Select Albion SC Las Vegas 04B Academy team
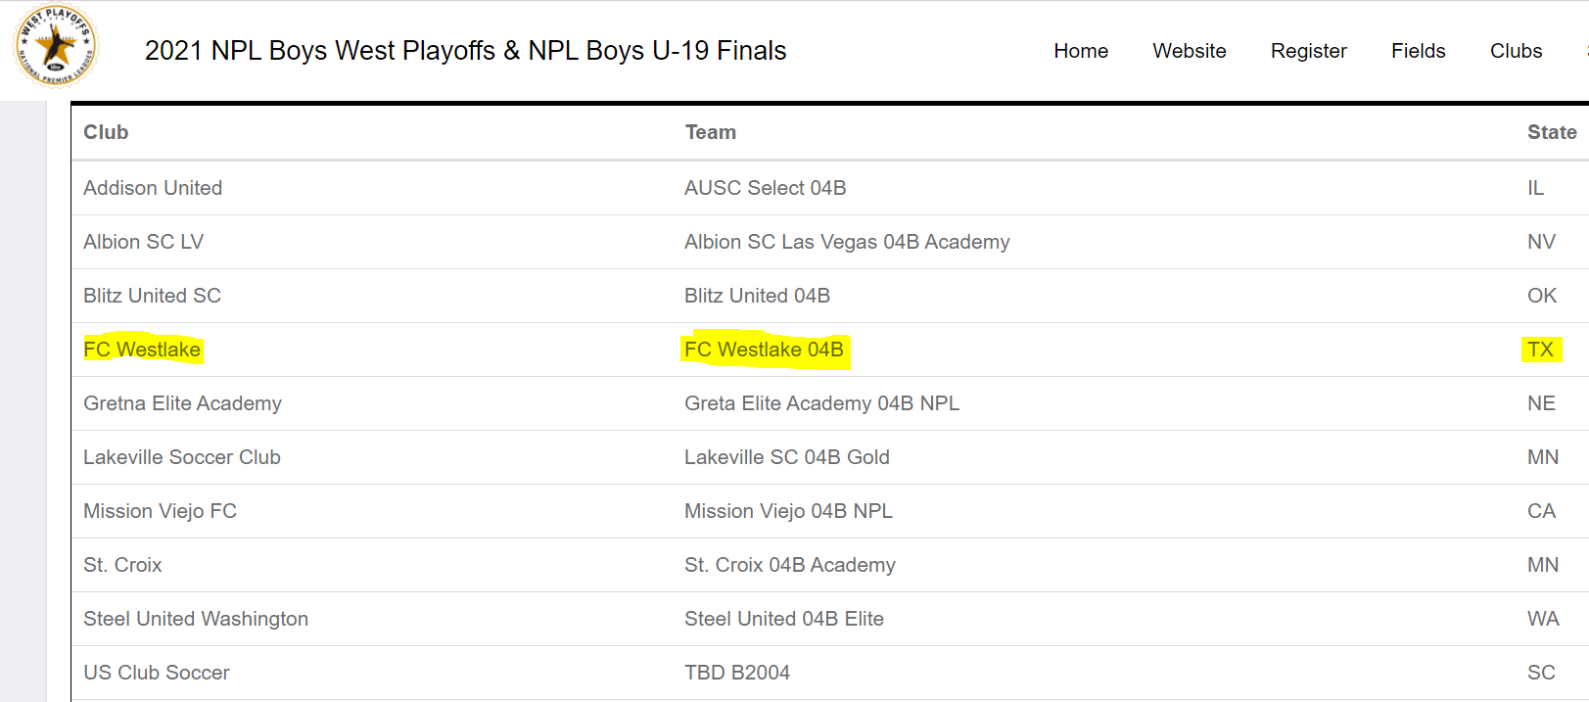 pyautogui.click(x=847, y=242)
